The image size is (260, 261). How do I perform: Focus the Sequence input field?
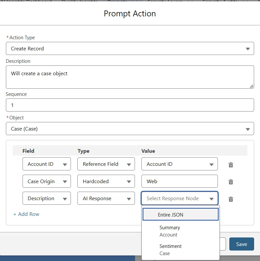coord(130,105)
